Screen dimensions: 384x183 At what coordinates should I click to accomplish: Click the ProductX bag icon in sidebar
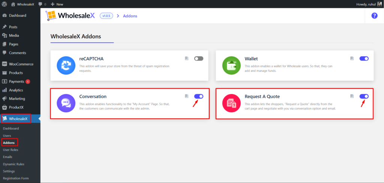click(x=4, y=107)
